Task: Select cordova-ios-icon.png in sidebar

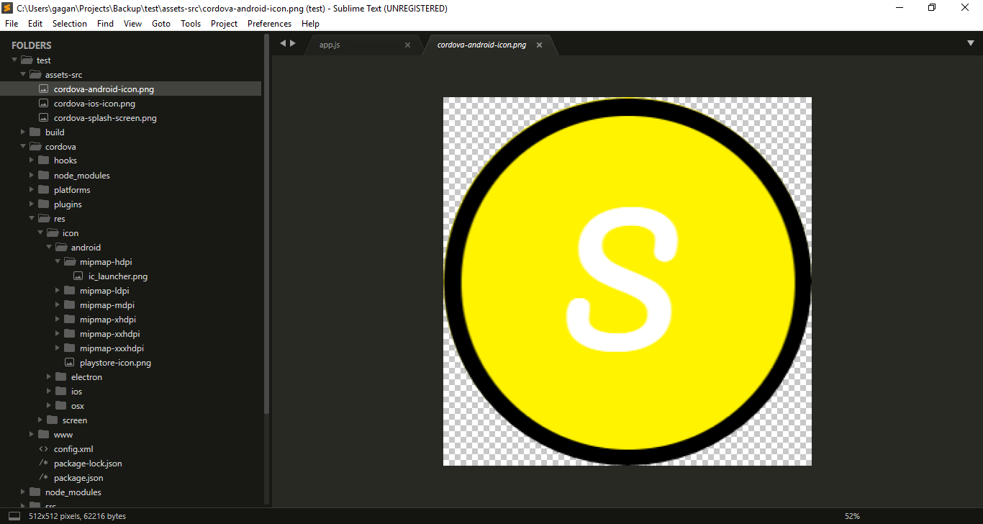Action: pyautogui.click(x=94, y=104)
